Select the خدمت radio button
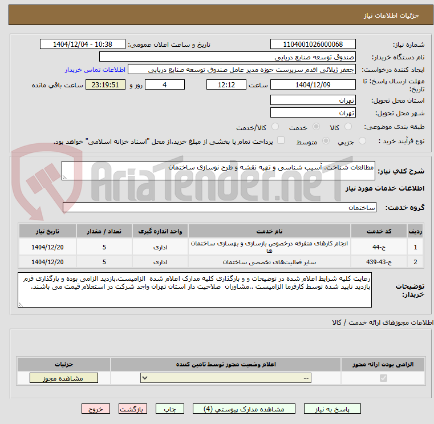The image size is (434, 424). click(316, 127)
